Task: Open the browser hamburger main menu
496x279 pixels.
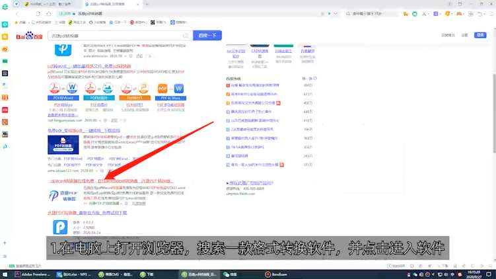Action: pyautogui.click(x=491, y=14)
